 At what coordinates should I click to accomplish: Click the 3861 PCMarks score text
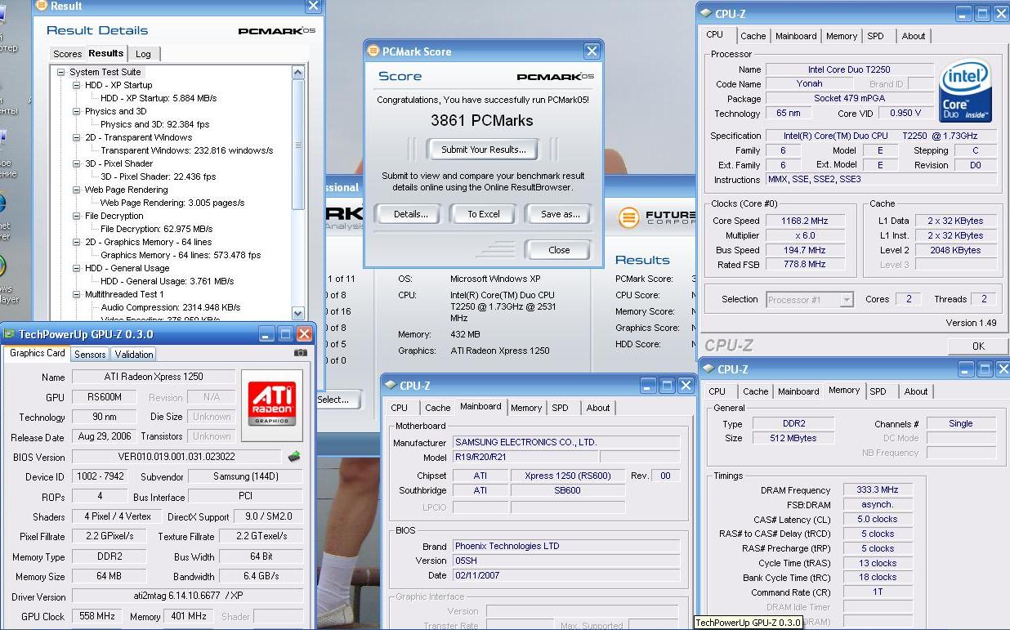482,120
